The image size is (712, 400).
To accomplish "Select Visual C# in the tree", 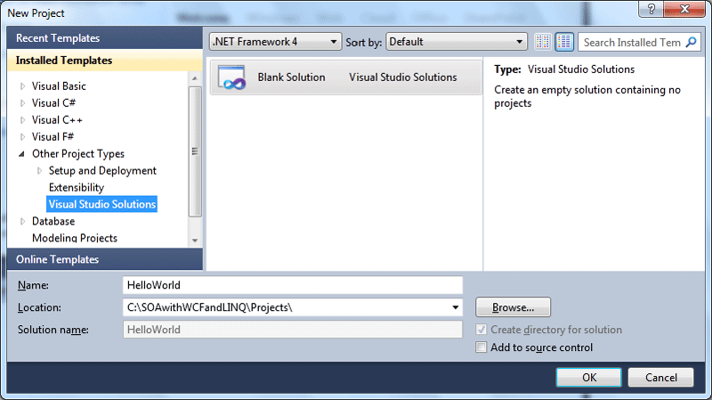I will 53,103.
